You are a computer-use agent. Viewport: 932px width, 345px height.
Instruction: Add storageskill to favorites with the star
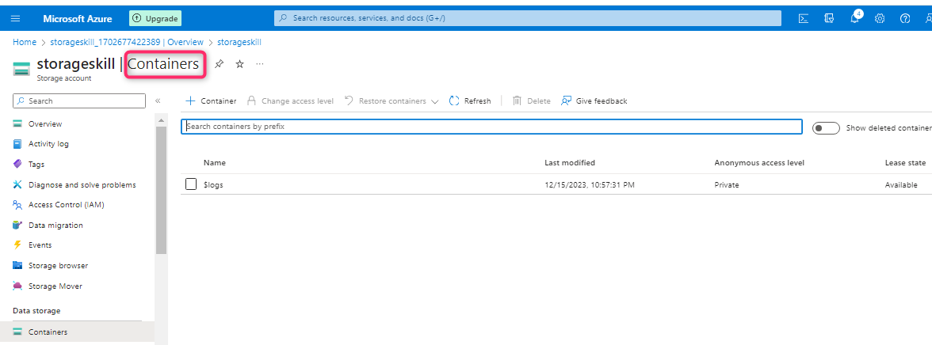(239, 64)
